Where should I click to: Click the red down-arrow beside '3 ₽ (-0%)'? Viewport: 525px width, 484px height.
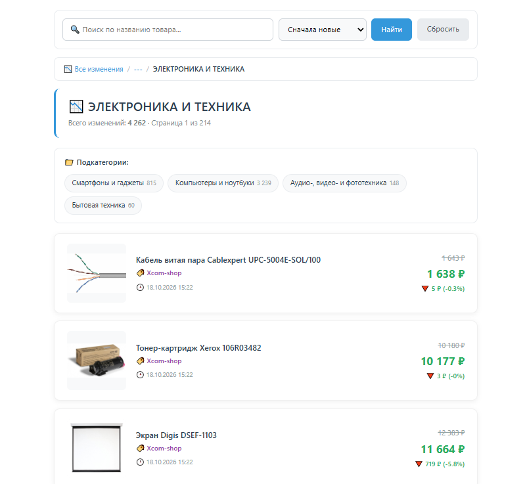430,376
